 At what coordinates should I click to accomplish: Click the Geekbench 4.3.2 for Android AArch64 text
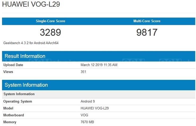point(31,43)
